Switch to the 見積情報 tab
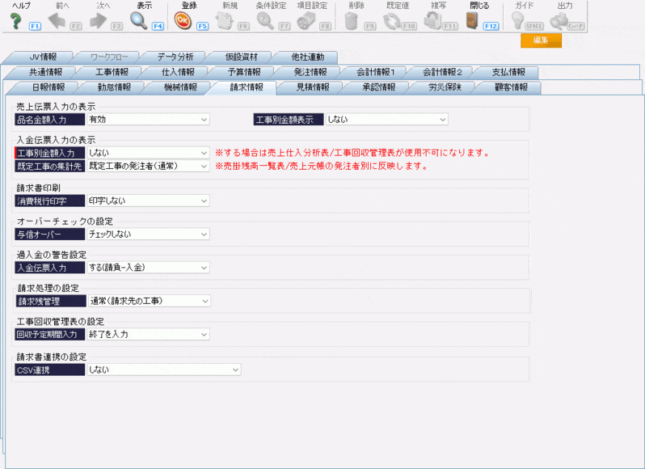Image resolution: width=645 pixels, height=469 pixels. pyautogui.click(x=309, y=87)
